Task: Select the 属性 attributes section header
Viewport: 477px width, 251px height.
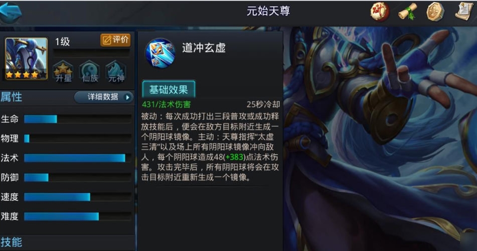Action: tap(11, 97)
